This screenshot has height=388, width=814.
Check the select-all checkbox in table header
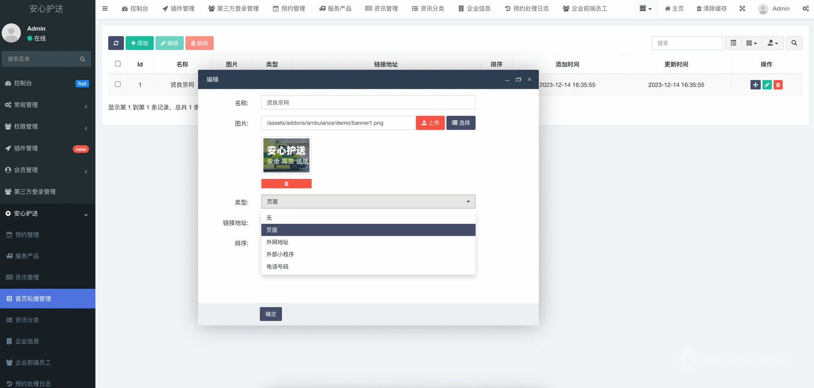click(118, 64)
